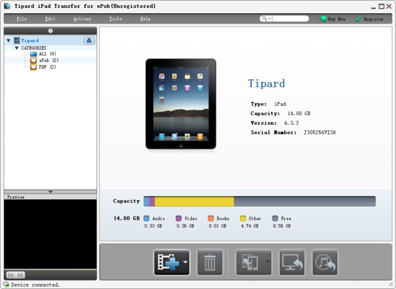
Task: Click the previous track button in preview
Action: click(11, 275)
